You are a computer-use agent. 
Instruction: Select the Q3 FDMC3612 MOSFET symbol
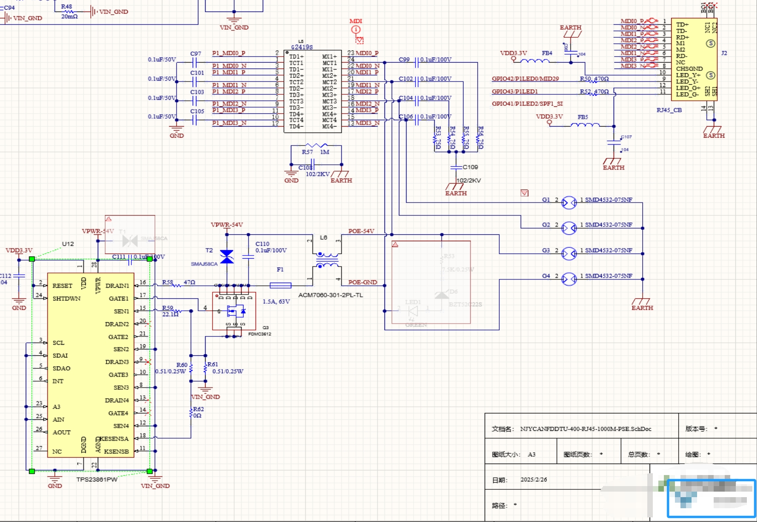coord(234,311)
